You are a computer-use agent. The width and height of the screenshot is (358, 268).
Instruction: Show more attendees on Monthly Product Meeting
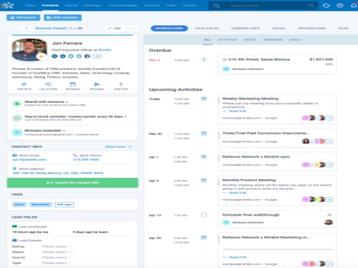(x=329, y=199)
